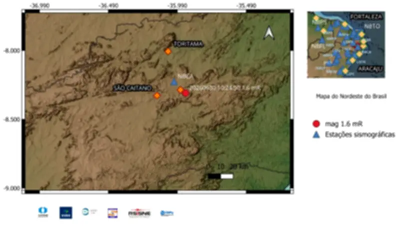
Task: Click the -35.990 longitude label
Action: [x=177, y=5]
